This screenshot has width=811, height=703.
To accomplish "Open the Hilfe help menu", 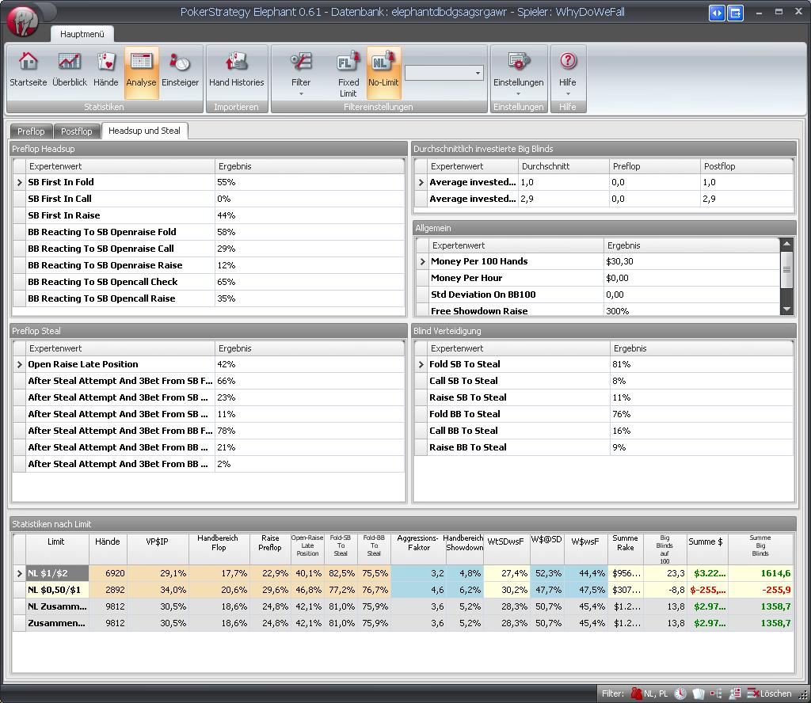I will point(567,74).
